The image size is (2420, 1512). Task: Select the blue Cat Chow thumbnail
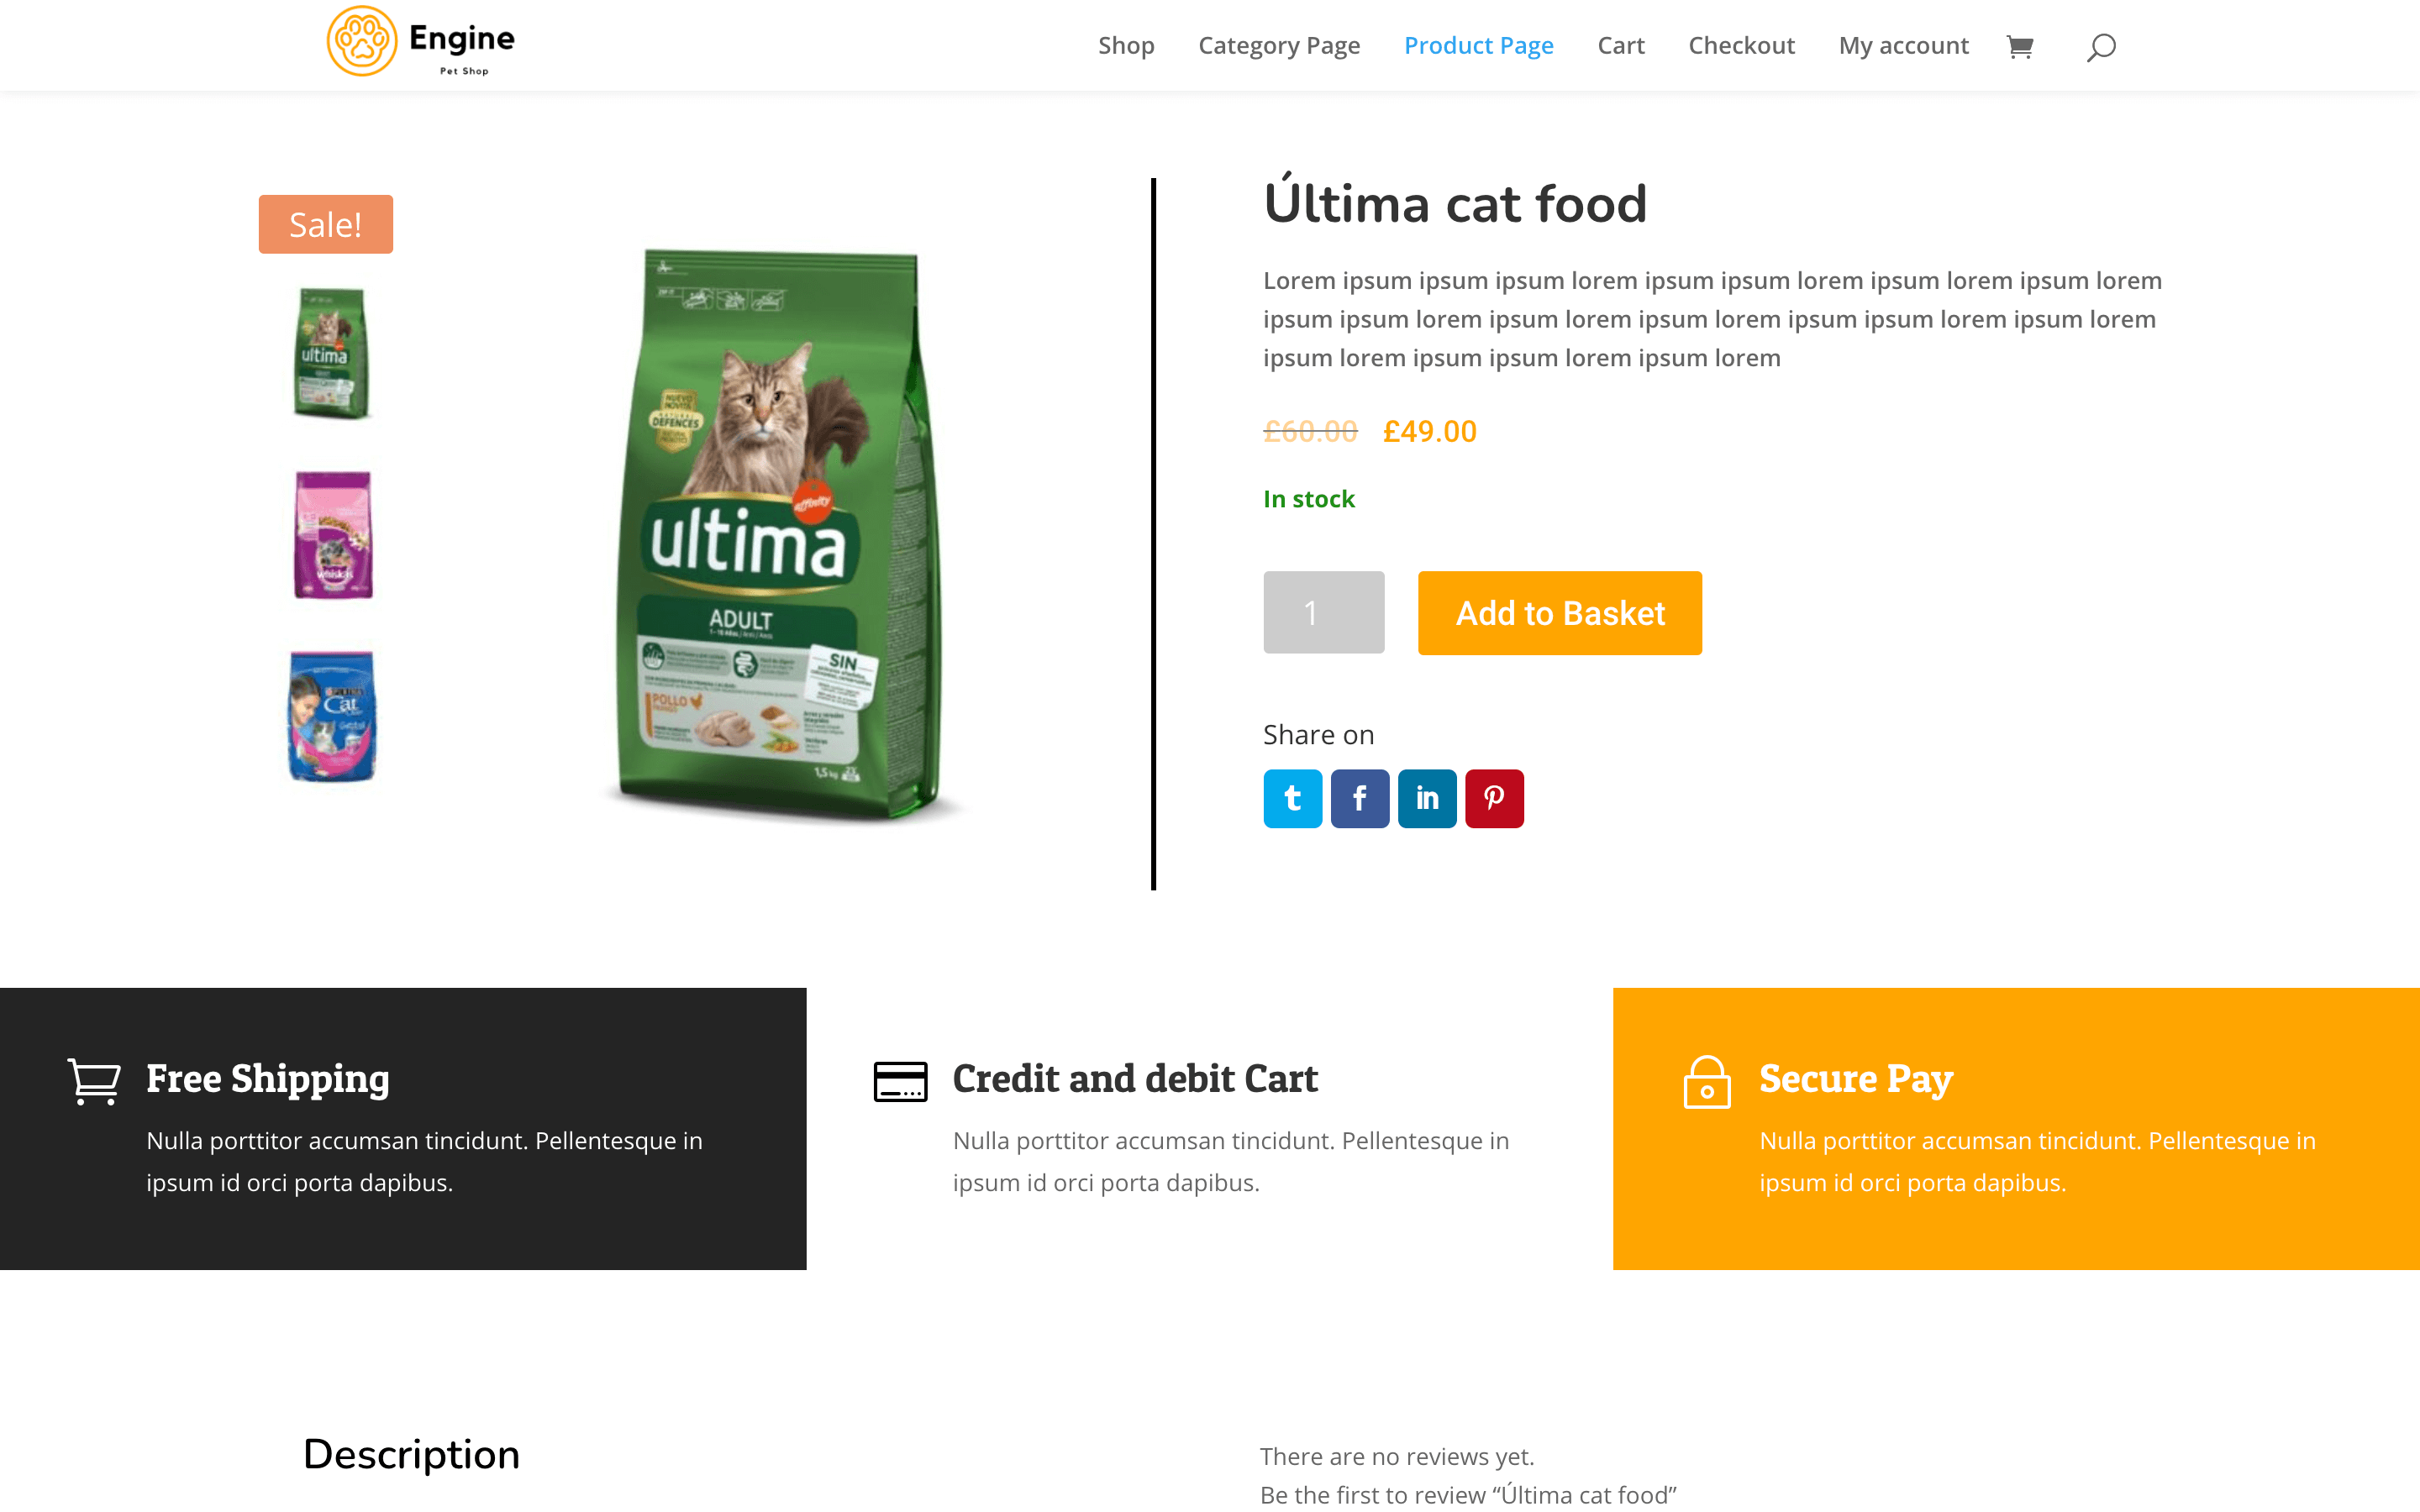332,716
